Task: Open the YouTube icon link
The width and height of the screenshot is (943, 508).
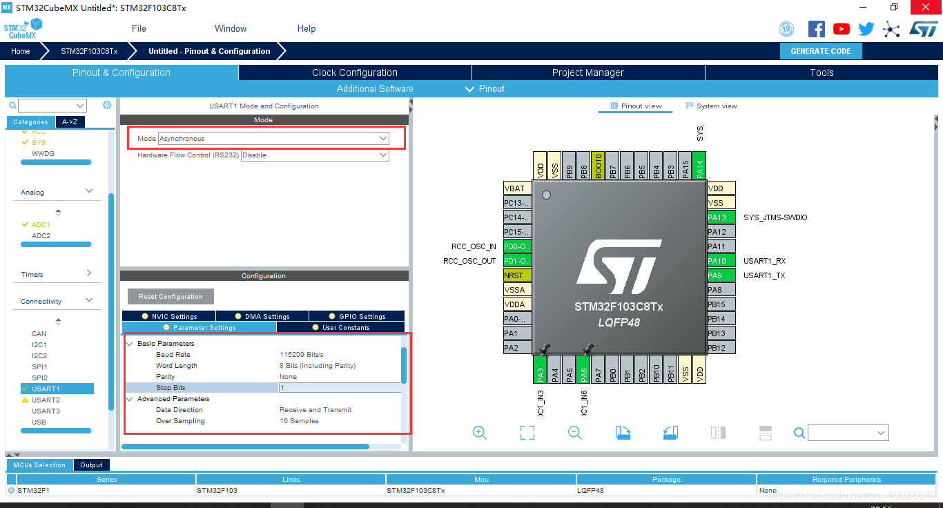Action: [x=842, y=29]
